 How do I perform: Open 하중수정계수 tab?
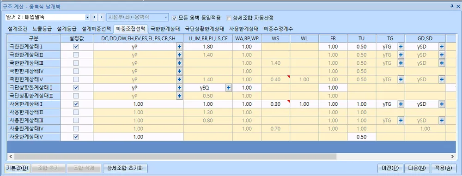[278, 29]
